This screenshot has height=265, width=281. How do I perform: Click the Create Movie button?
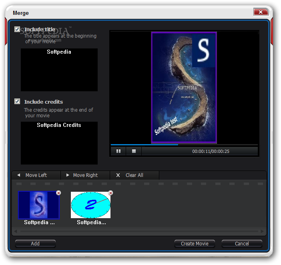195,243
